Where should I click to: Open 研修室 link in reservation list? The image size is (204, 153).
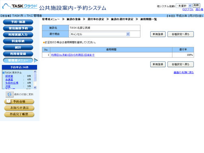point(9,76)
